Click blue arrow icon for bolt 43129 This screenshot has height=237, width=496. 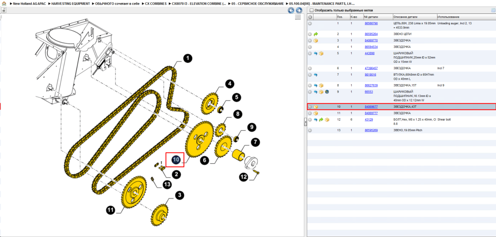315,120
